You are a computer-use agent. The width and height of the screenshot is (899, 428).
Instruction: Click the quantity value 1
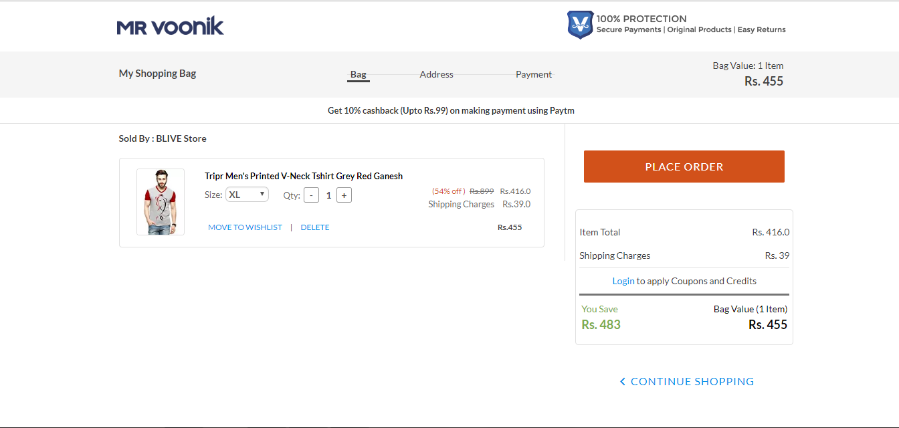tap(328, 195)
